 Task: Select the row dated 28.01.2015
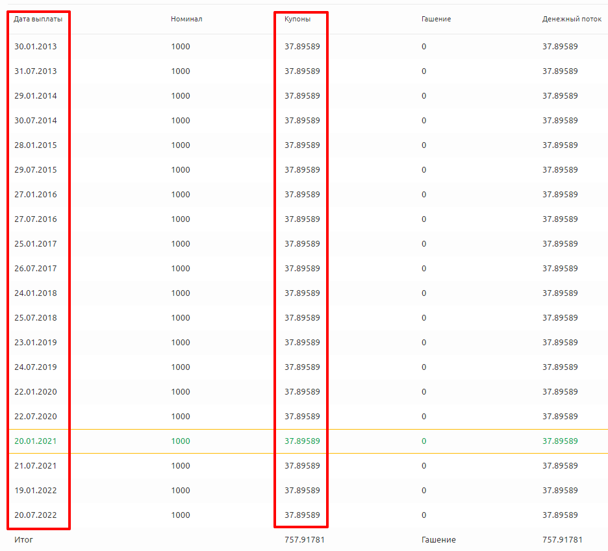[x=36, y=145]
